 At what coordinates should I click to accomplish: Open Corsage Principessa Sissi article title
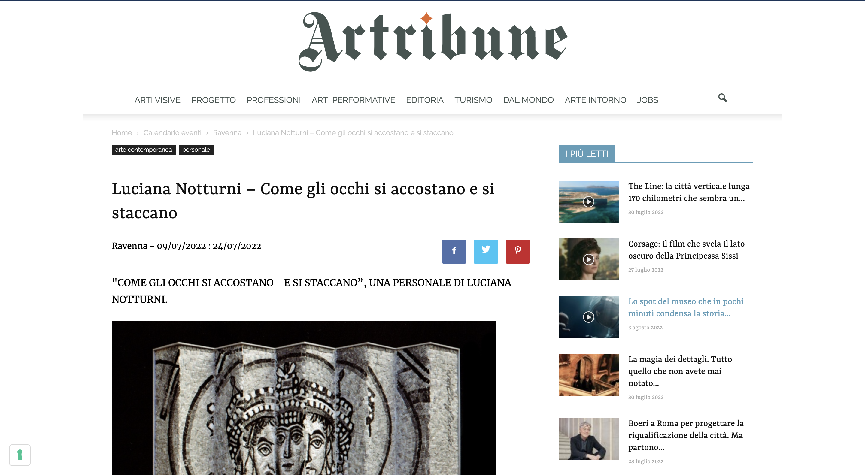(686, 250)
